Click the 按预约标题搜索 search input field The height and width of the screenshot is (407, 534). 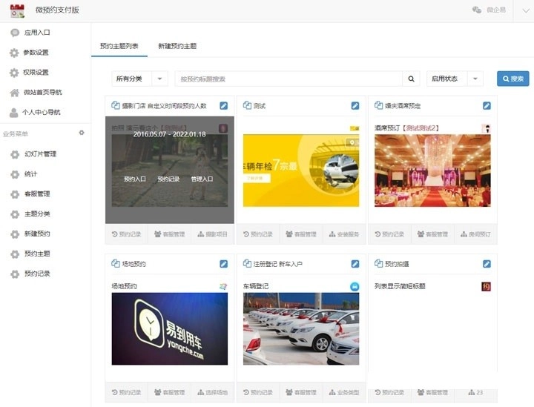pyautogui.click(x=289, y=79)
